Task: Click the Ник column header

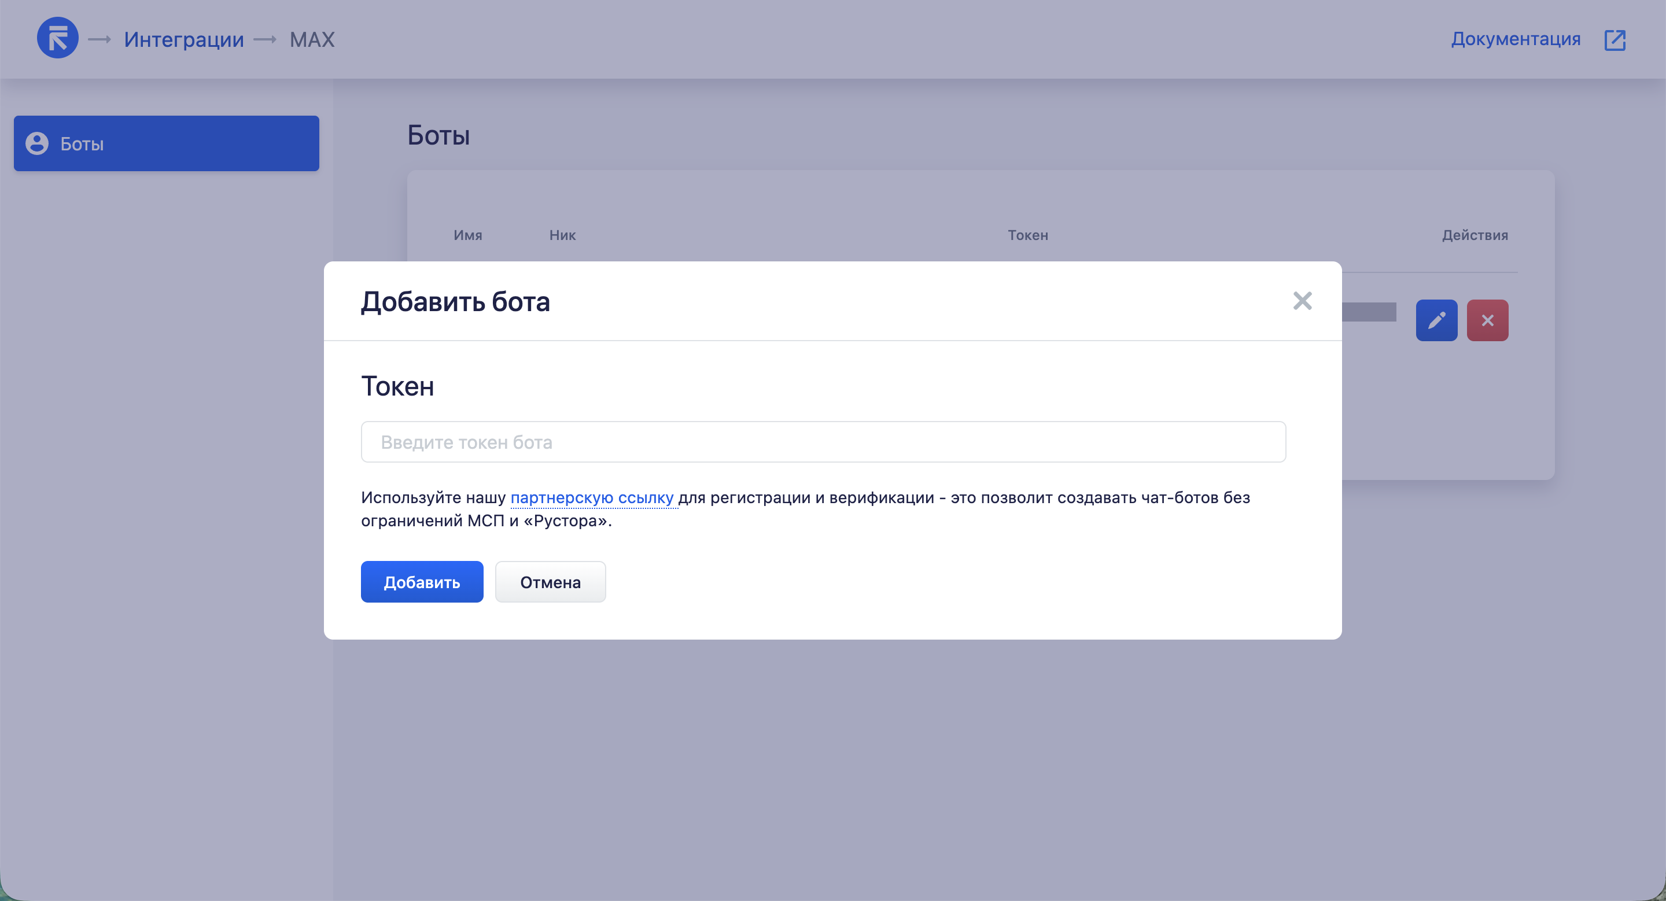Action: click(562, 235)
